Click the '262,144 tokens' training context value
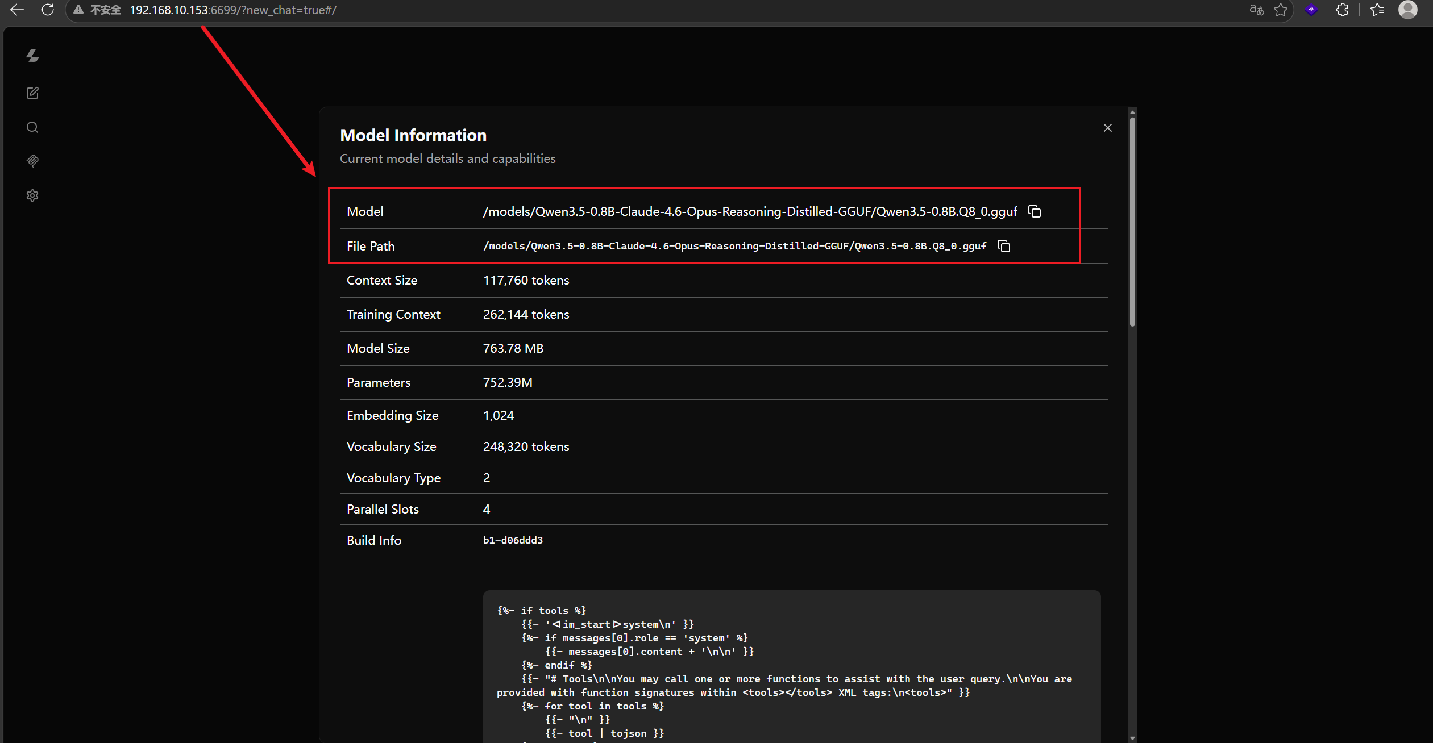 (526, 314)
